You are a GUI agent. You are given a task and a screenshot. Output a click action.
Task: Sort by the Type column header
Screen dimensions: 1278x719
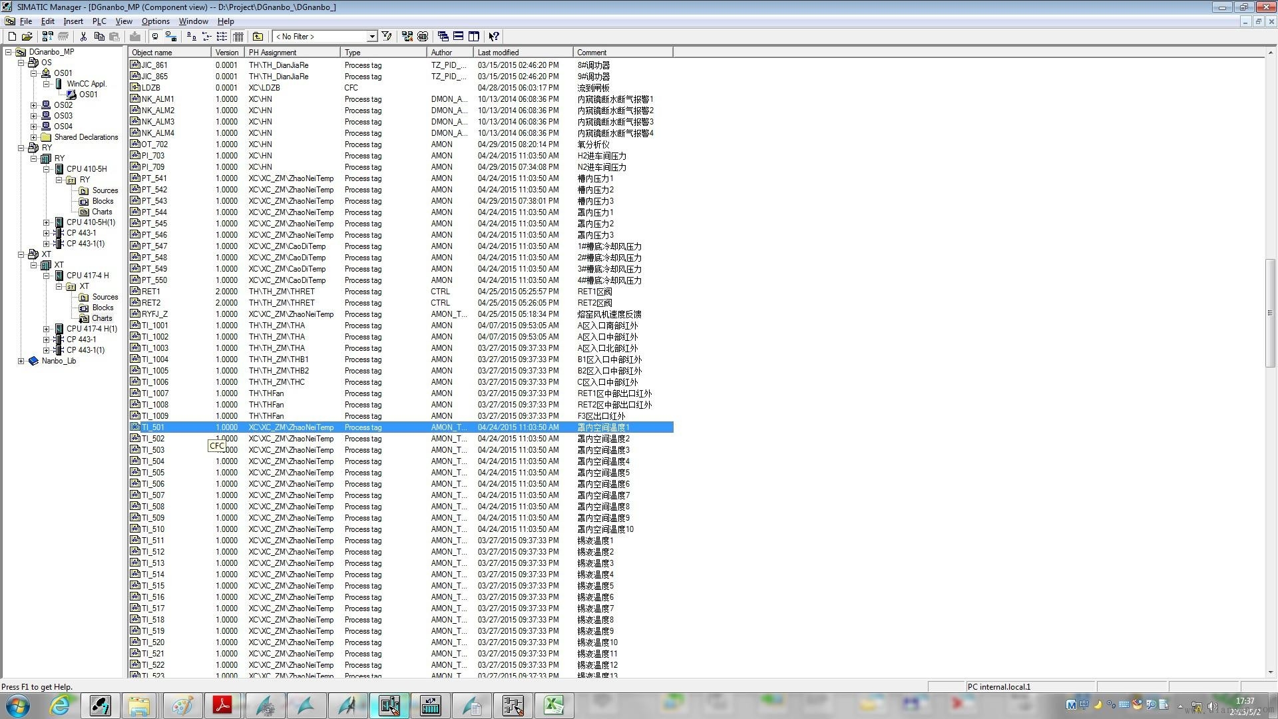click(x=383, y=53)
